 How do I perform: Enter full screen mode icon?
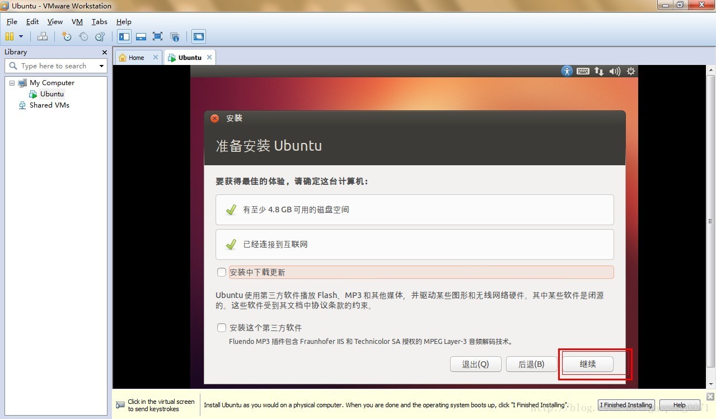(x=158, y=36)
